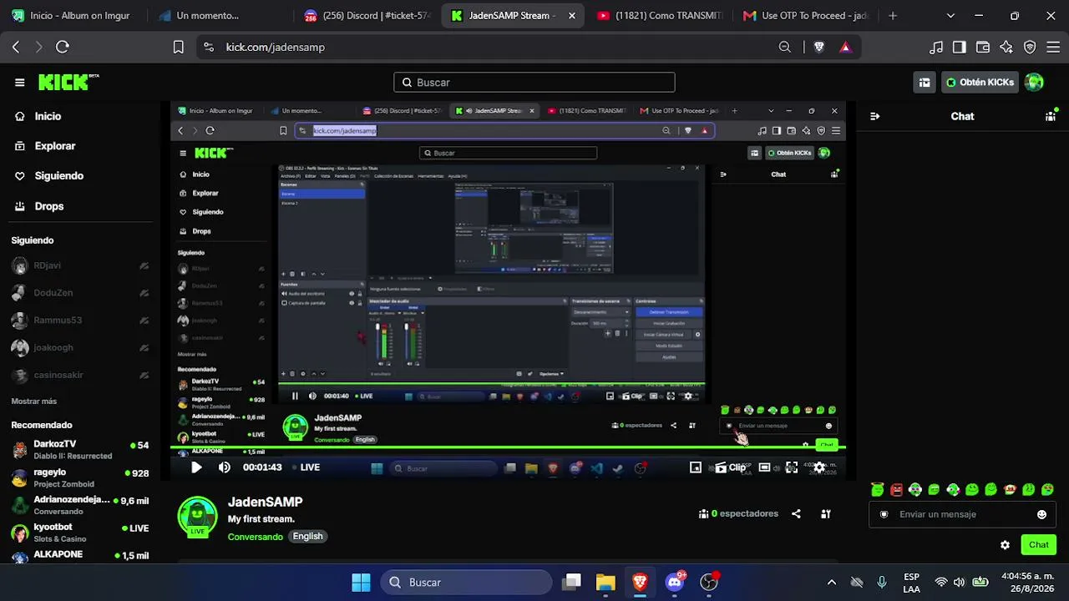This screenshot has width=1069, height=601.
Task: Switch to the Imgur album tab
Action: pos(73,16)
